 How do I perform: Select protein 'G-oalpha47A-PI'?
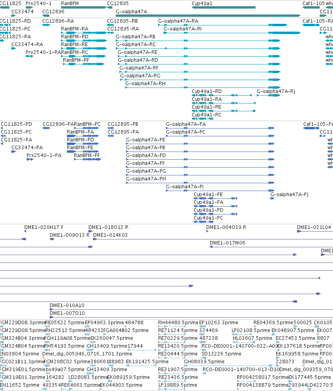tap(185, 187)
